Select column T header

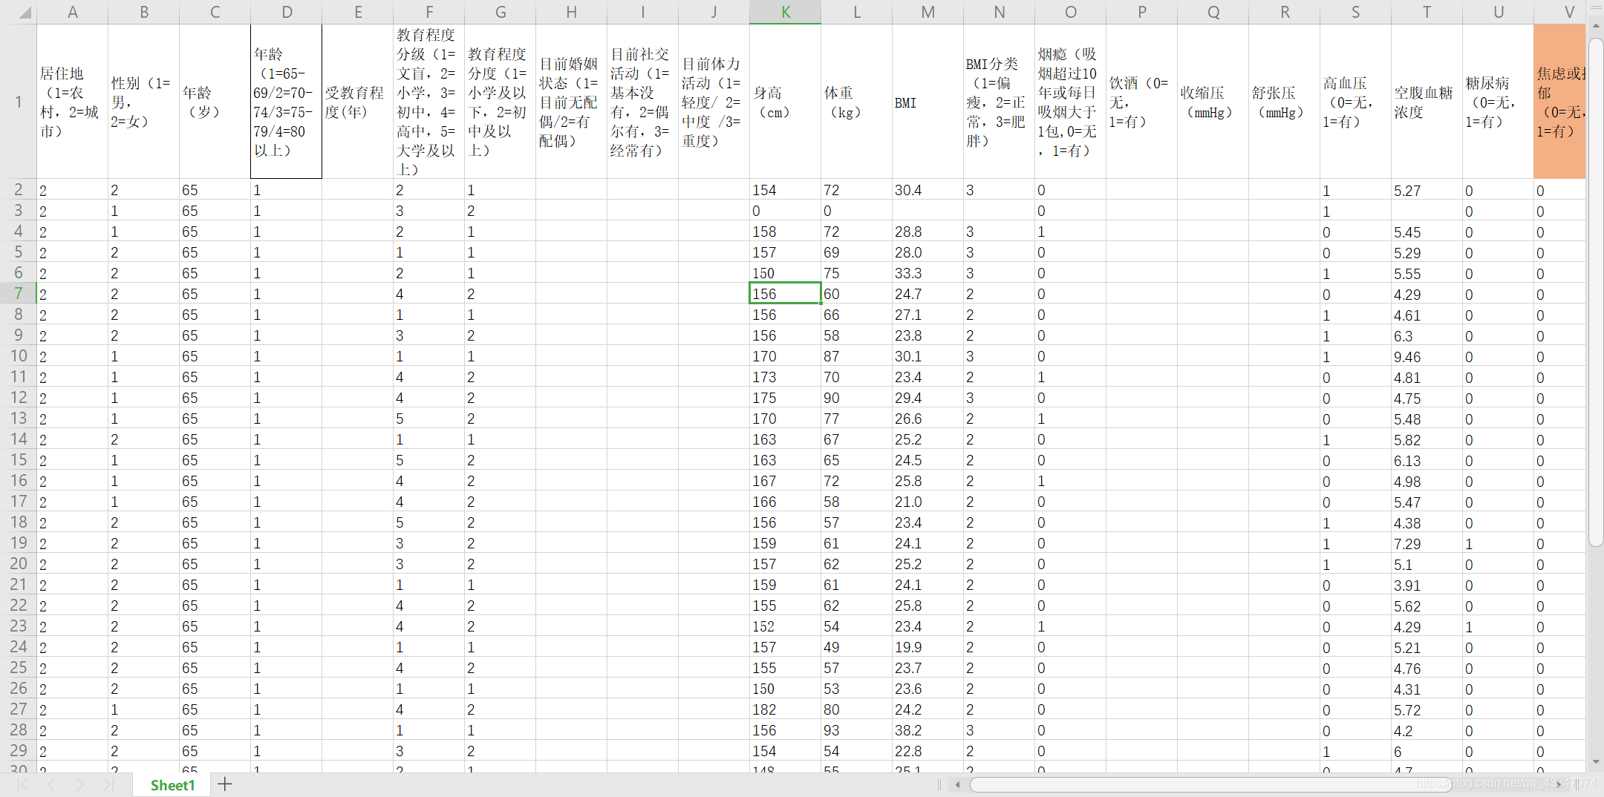(1427, 12)
